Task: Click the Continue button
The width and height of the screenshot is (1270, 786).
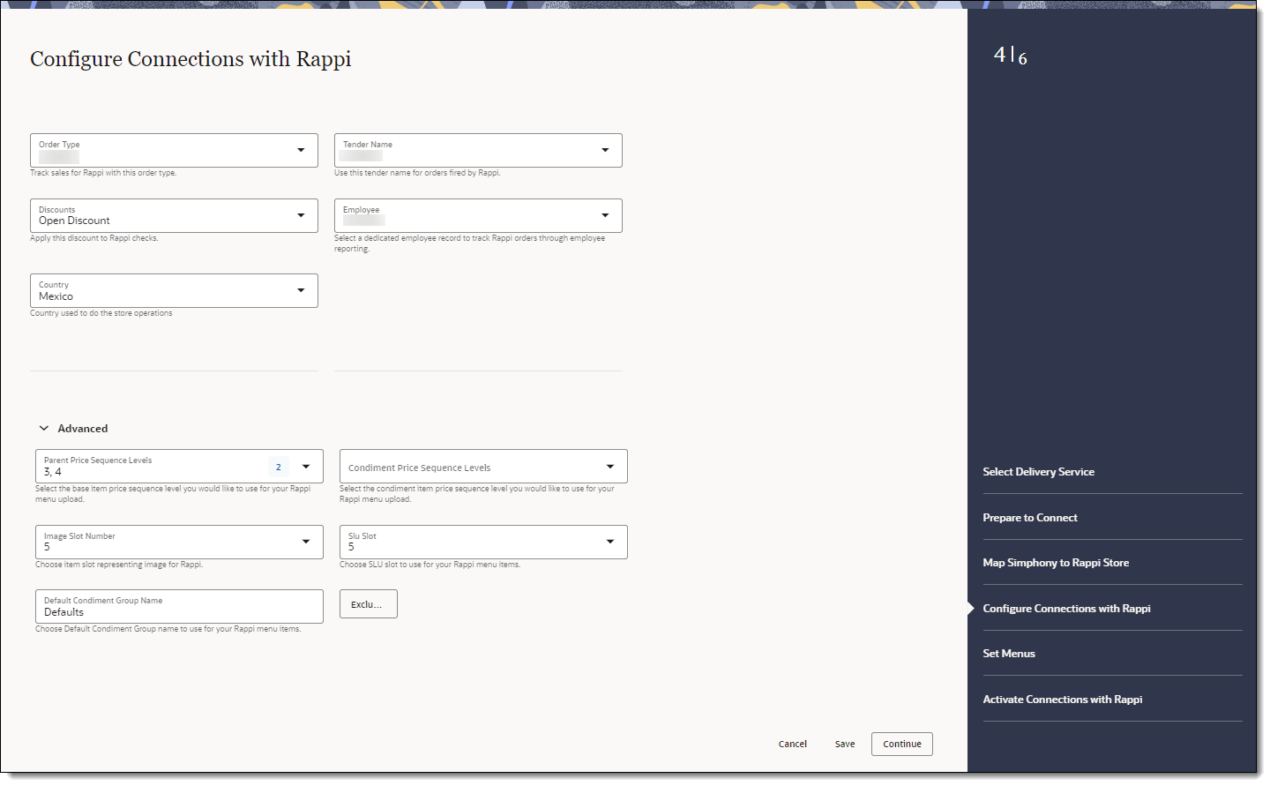Action: point(902,744)
